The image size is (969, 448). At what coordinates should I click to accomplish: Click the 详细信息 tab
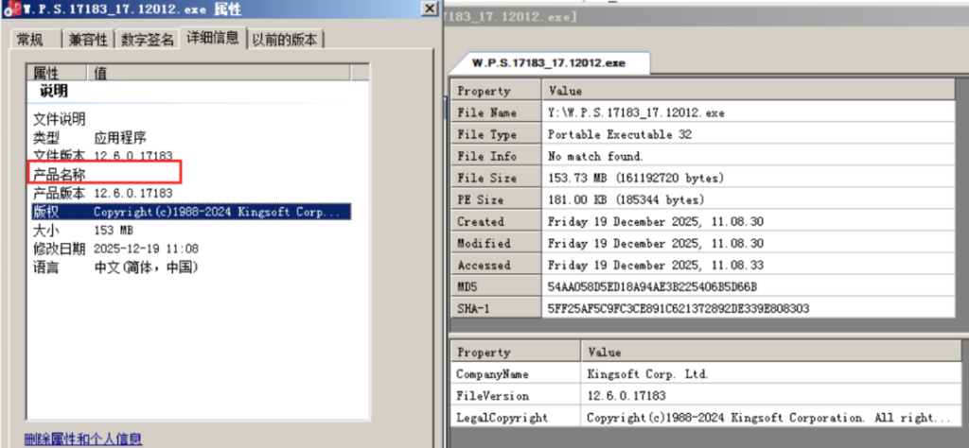click(x=212, y=38)
